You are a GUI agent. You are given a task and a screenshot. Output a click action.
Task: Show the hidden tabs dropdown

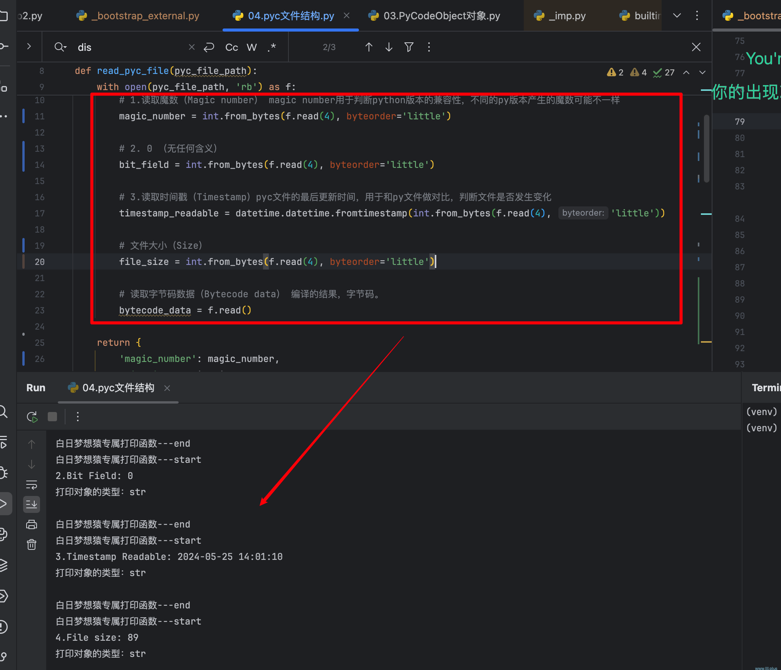(x=677, y=16)
